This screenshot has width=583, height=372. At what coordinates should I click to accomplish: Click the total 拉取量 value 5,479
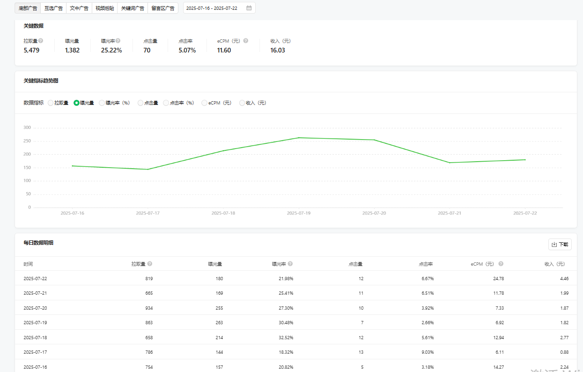[x=31, y=50]
